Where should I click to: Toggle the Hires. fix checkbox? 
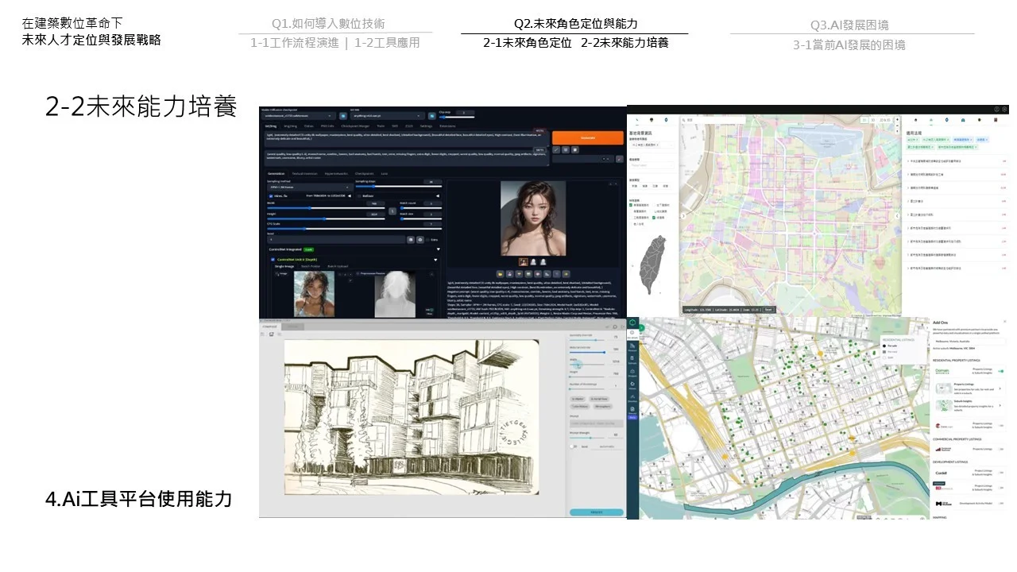pyautogui.click(x=273, y=195)
